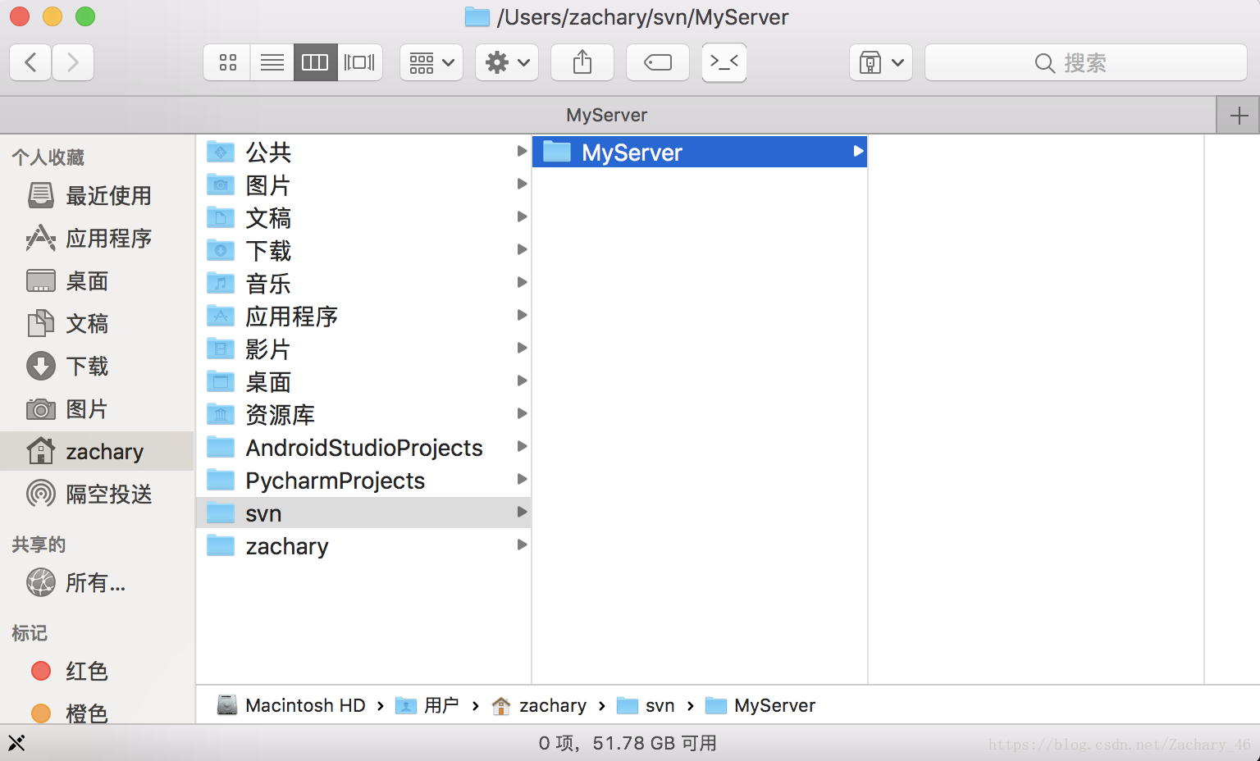Click the tools icon in the status bar
The image size is (1260, 761).
(16, 743)
